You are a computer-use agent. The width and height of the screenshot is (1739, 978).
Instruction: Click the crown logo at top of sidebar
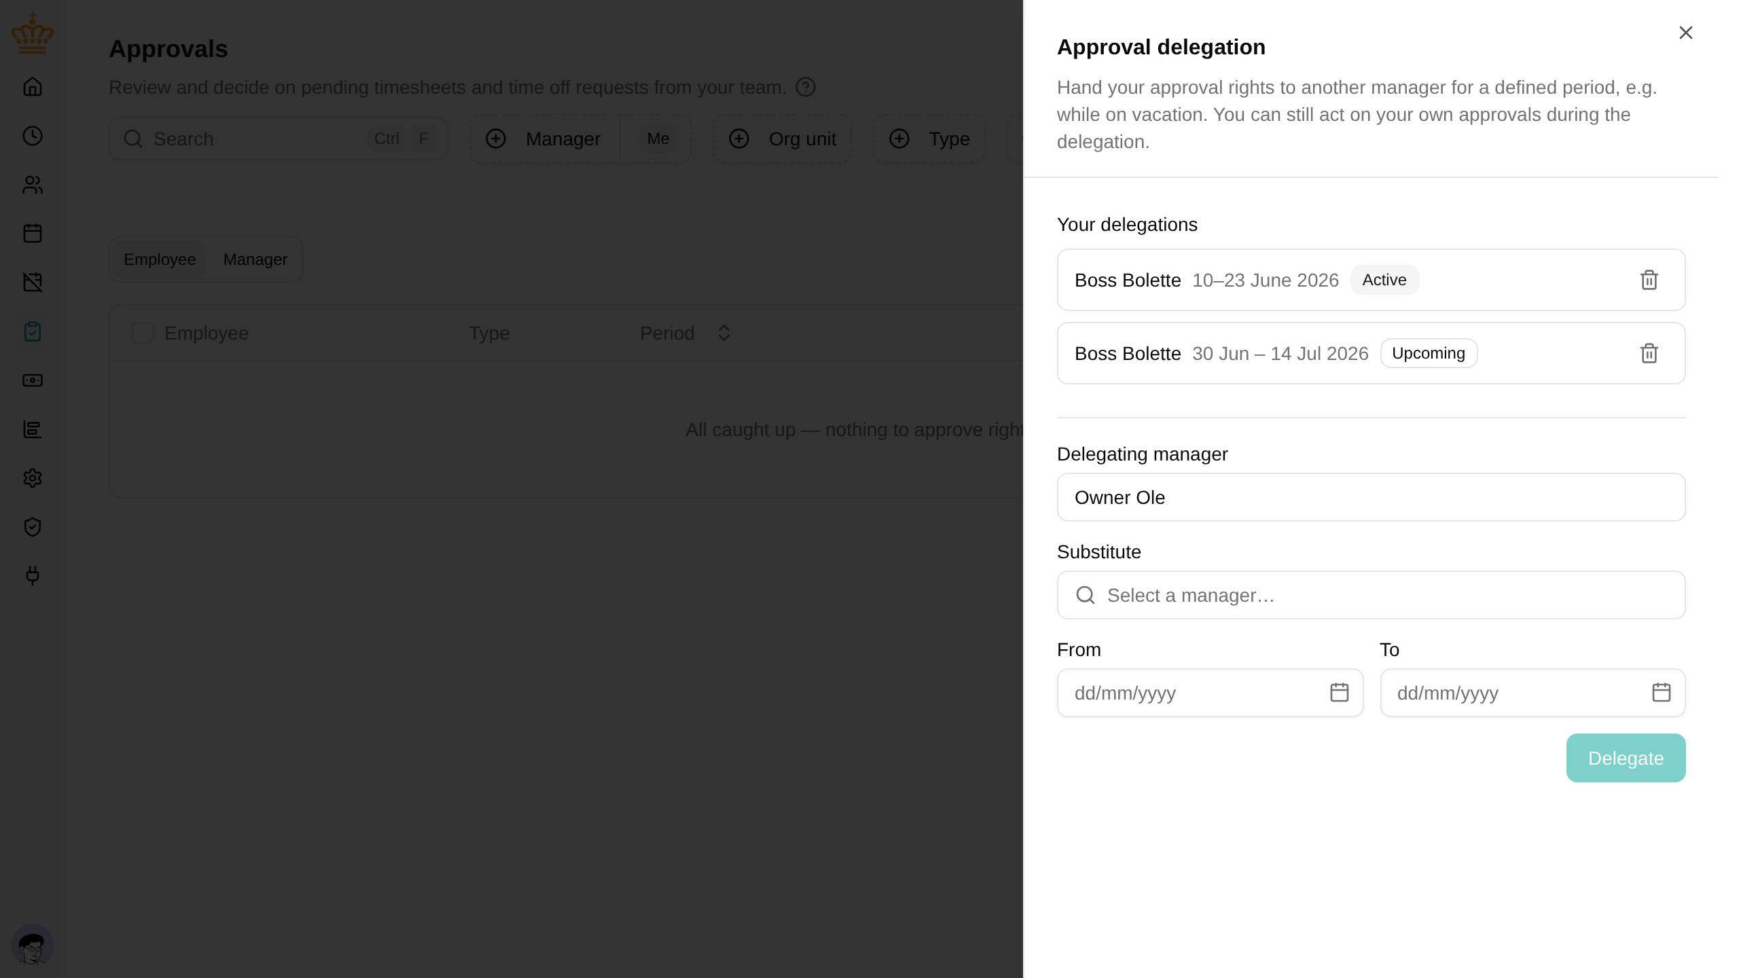click(x=32, y=33)
